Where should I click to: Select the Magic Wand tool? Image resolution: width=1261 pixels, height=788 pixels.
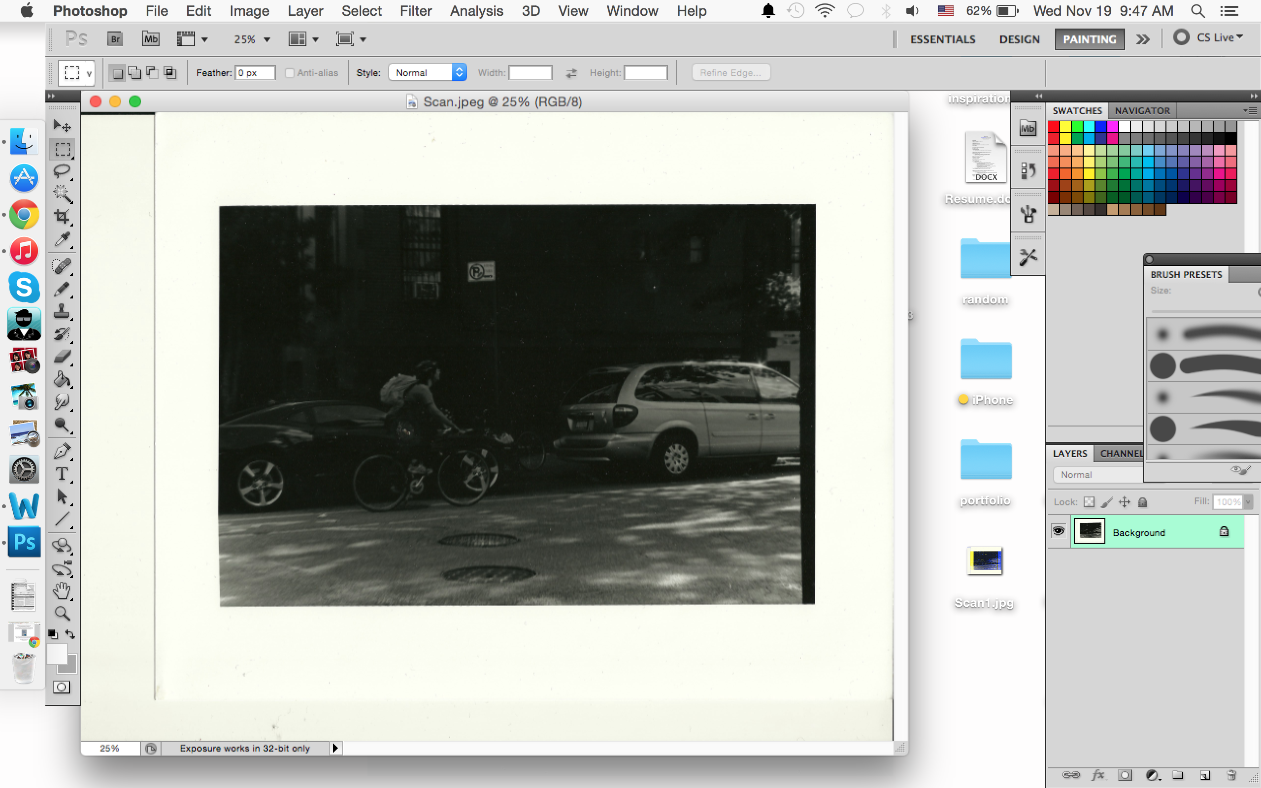63,194
